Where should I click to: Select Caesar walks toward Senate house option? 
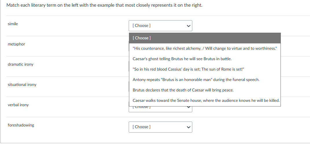[x=206, y=100]
